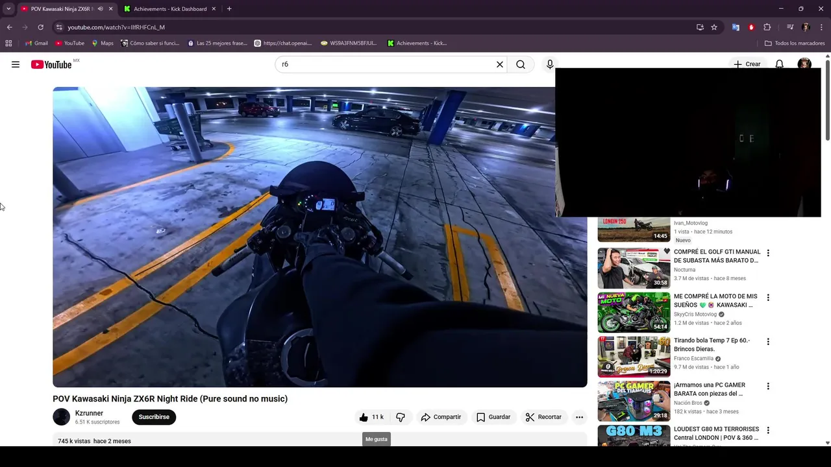The width and height of the screenshot is (831, 467).
Task: Open the Google Translate extension
Action: (736, 27)
